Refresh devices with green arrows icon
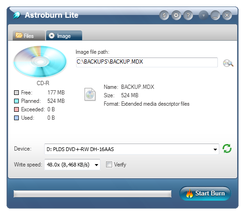This screenshot has width=247, height=217. [x=227, y=148]
